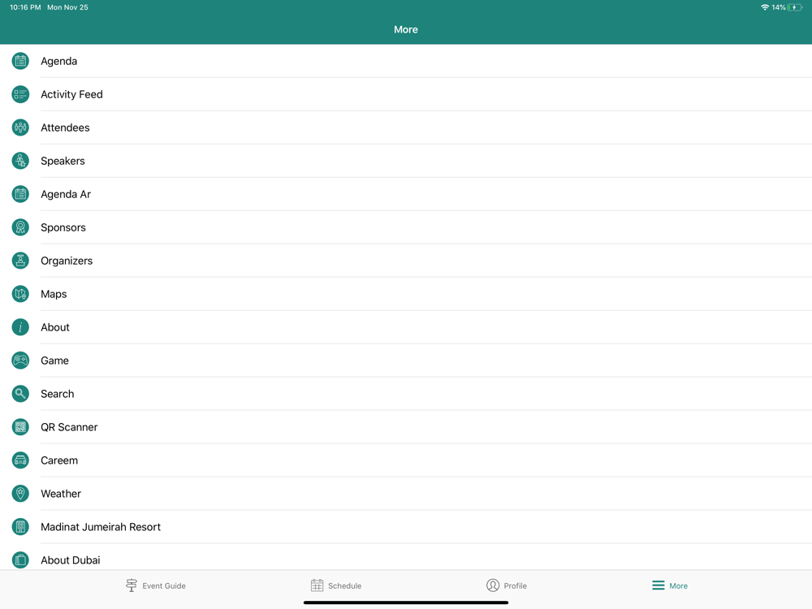812x609 pixels.
Task: Tap the Activity Feed list icon
Action: click(20, 94)
